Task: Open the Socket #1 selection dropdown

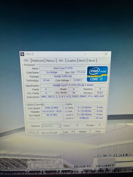Action: coord(51,126)
